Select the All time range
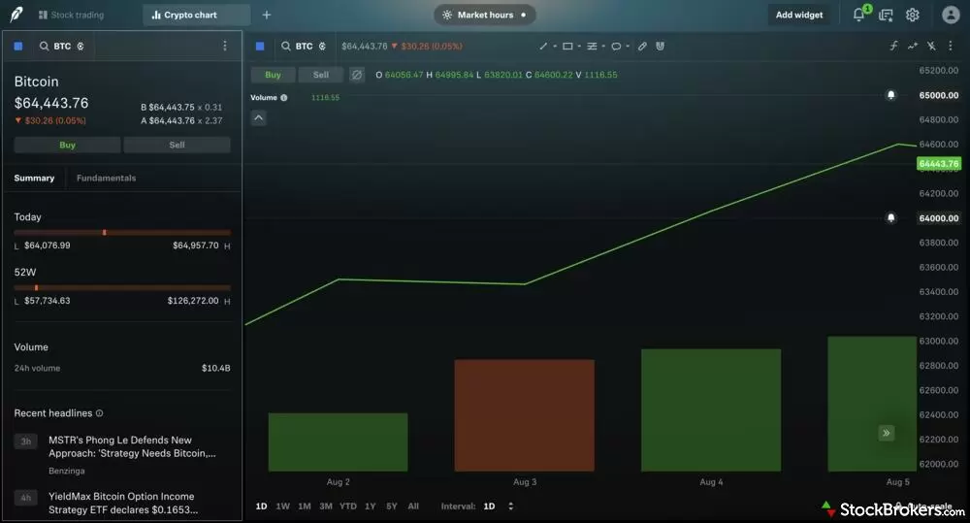Viewport: 970px width, 523px height. 413,507
